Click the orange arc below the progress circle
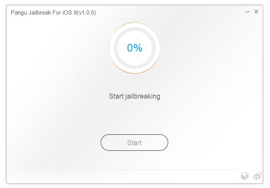The image size is (270, 188). pyautogui.click(x=134, y=73)
